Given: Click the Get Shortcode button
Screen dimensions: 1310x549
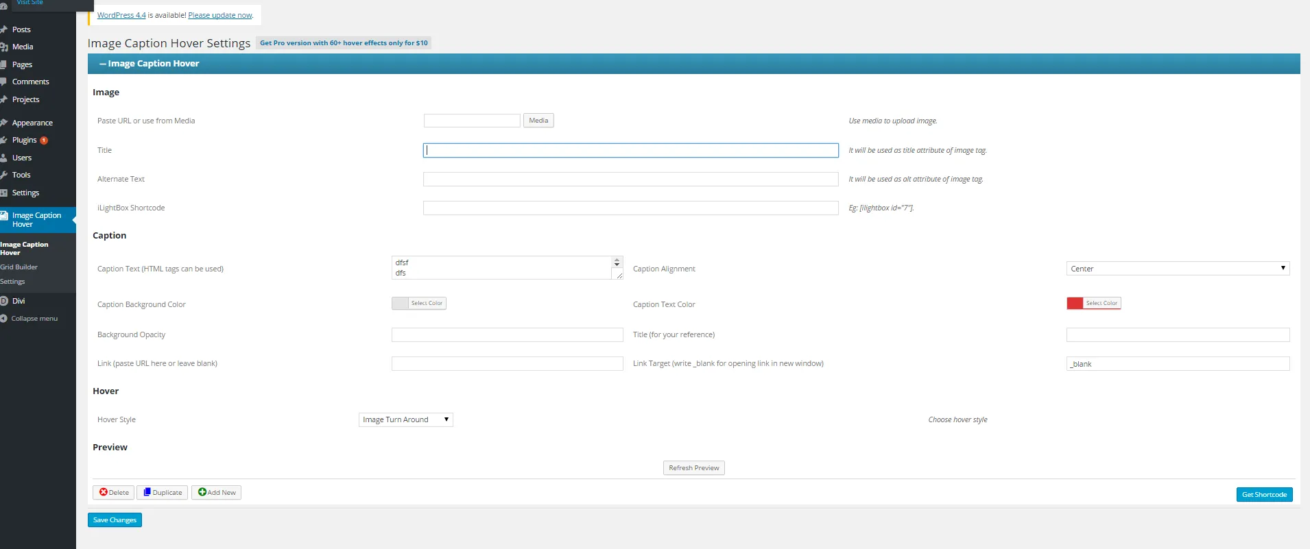Looking at the screenshot, I should click(x=1264, y=495).
